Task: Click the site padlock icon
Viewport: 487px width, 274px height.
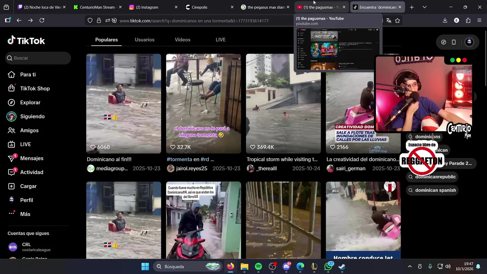Action: pos(99,21)
